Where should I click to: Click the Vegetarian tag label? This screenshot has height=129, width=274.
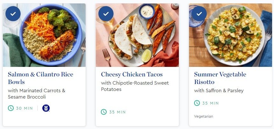pyautogui.click(x=204, y=116)
